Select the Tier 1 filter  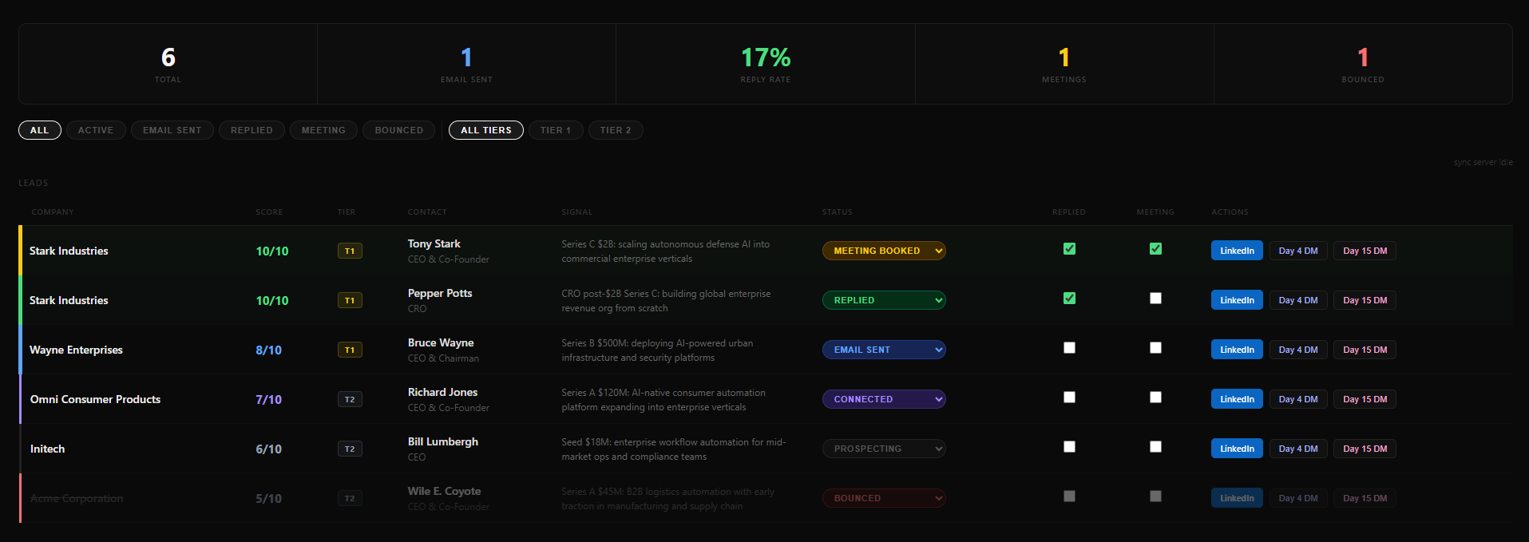coord(556,130)
